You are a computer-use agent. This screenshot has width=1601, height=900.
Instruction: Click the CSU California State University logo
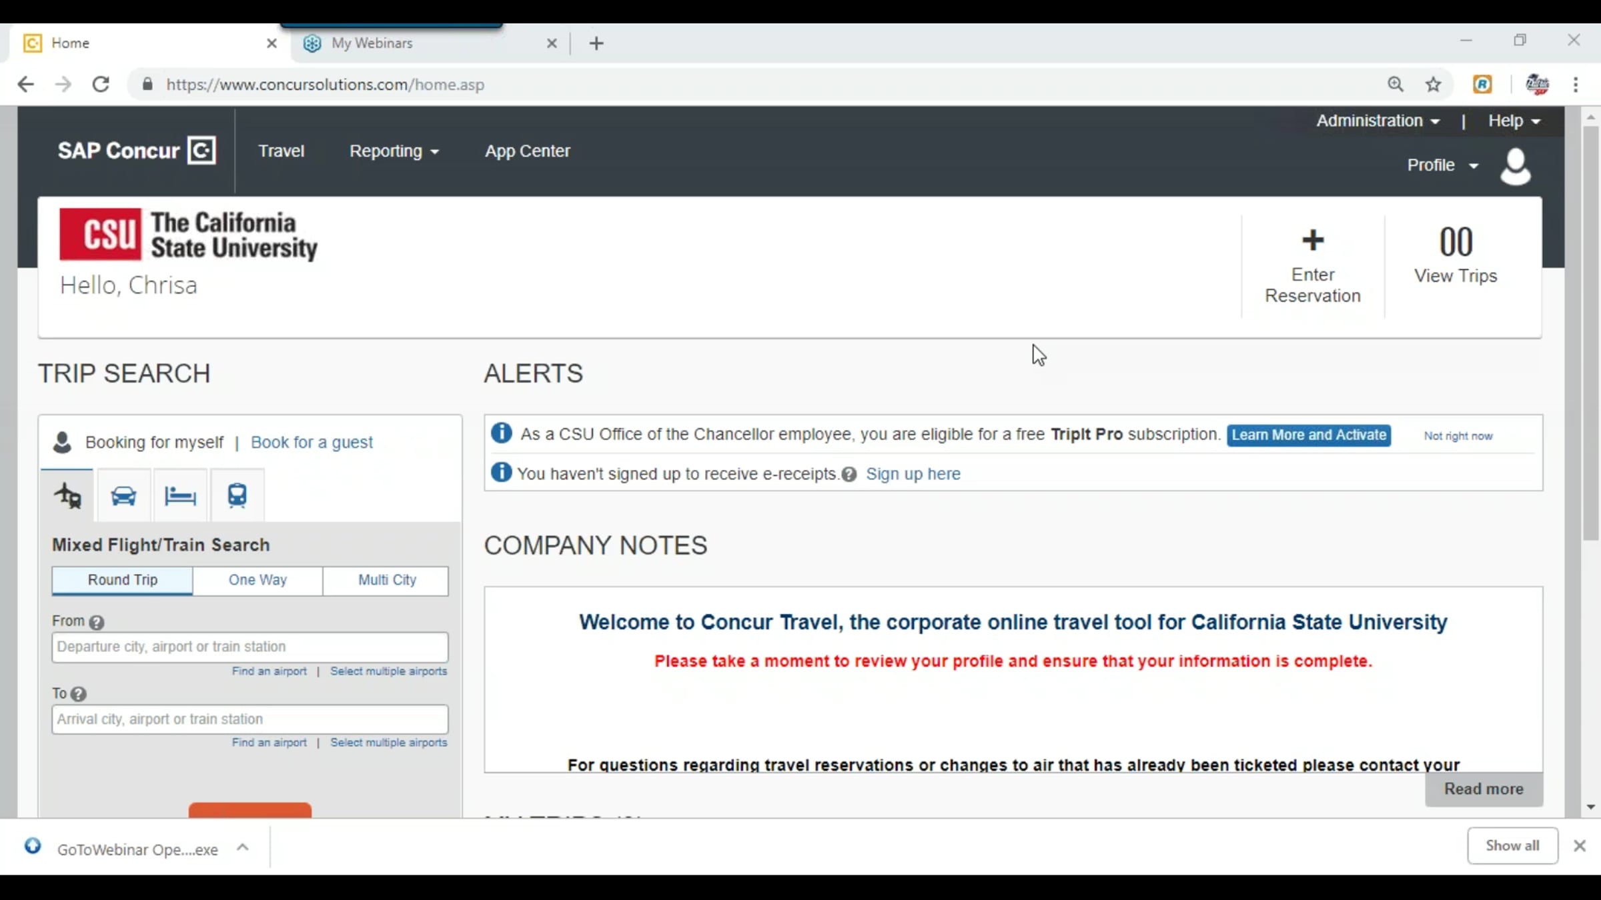coord(188,235)
